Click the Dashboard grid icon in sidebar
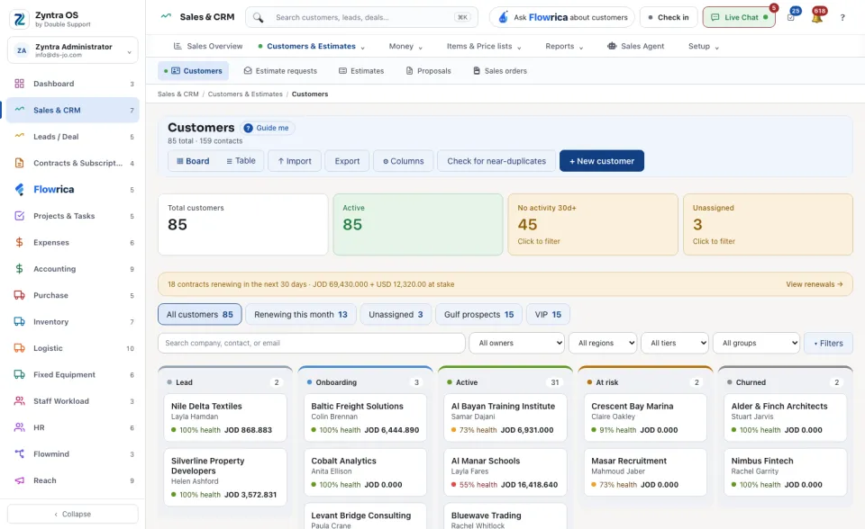 (19, 84)
